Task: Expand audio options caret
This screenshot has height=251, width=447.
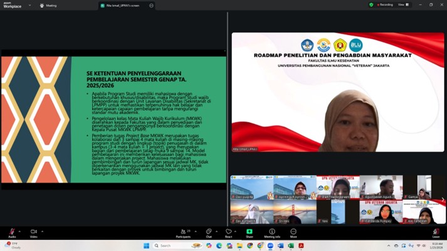Action: point(20,232)
